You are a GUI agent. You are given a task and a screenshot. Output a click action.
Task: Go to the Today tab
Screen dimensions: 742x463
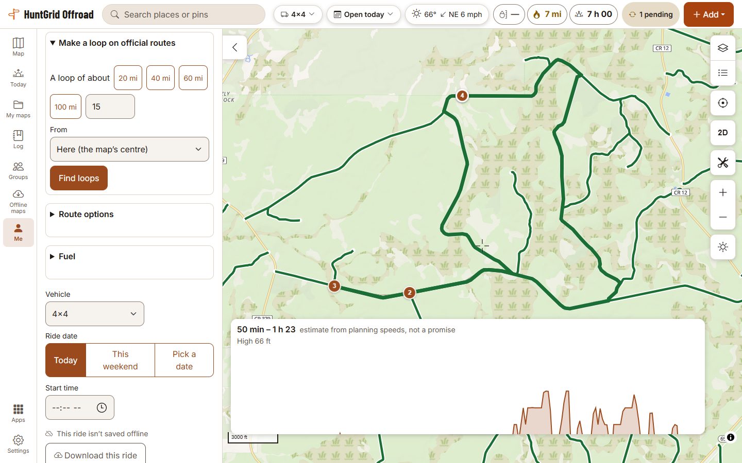(x=18, y=78)
